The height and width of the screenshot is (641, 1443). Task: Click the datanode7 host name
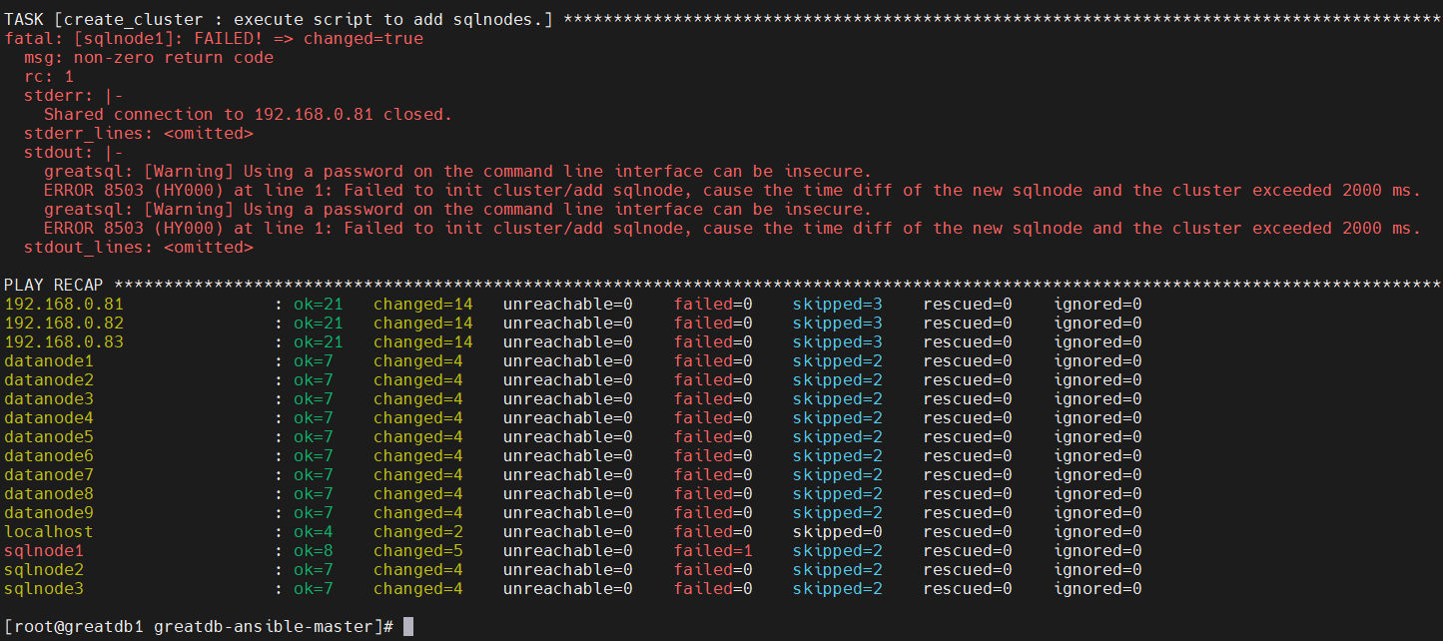(49, 475)
